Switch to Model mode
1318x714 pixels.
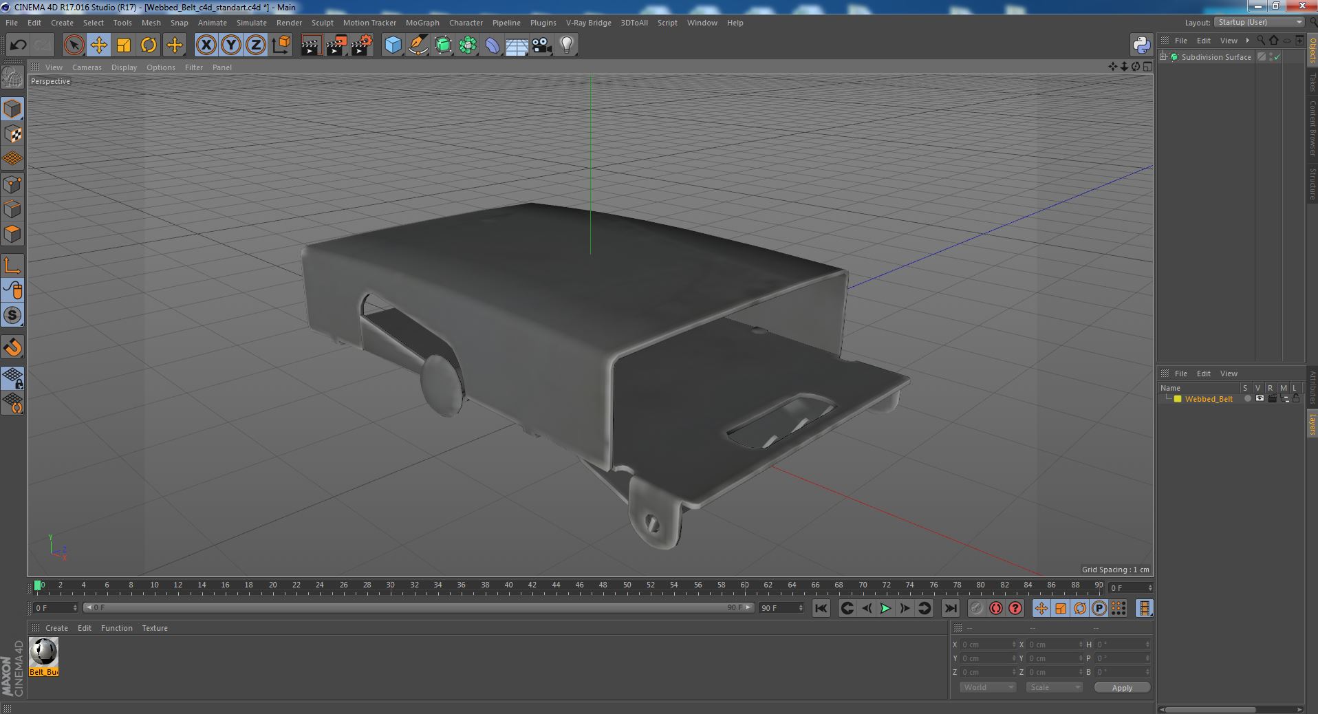12,109
